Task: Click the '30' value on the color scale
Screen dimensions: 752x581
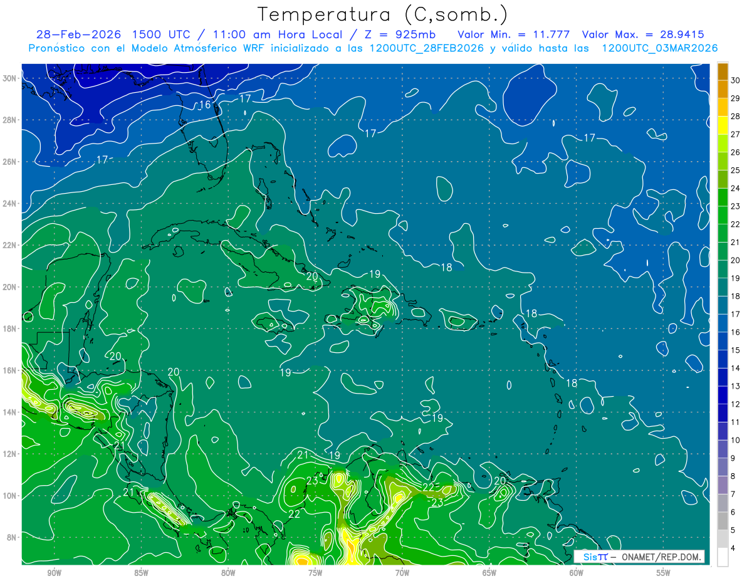Action: point(736,80)
